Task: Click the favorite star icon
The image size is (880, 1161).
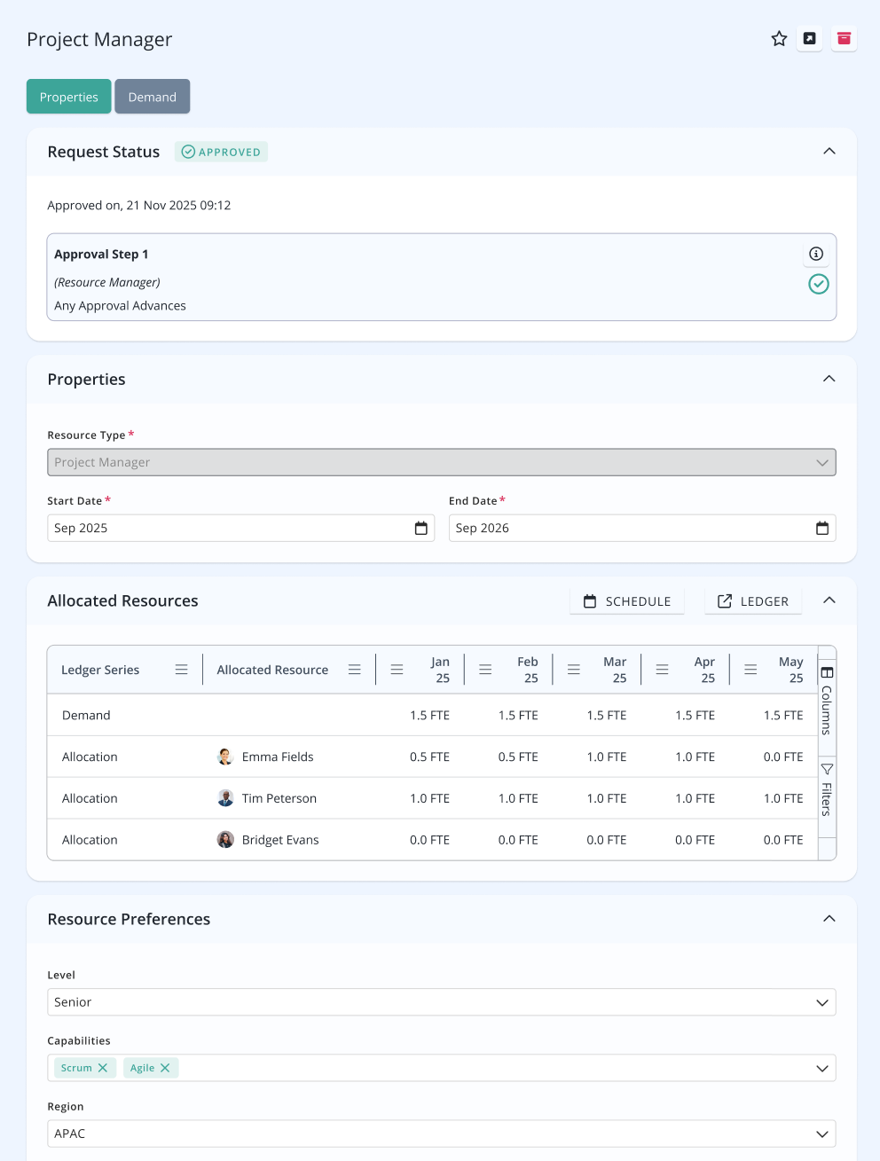Action: tap(779, 38)
